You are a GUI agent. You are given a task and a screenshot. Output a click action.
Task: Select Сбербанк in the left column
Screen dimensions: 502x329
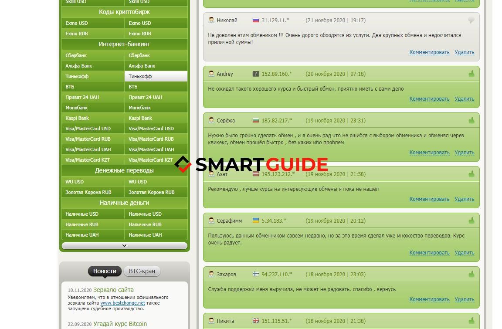tap(93, 55)
